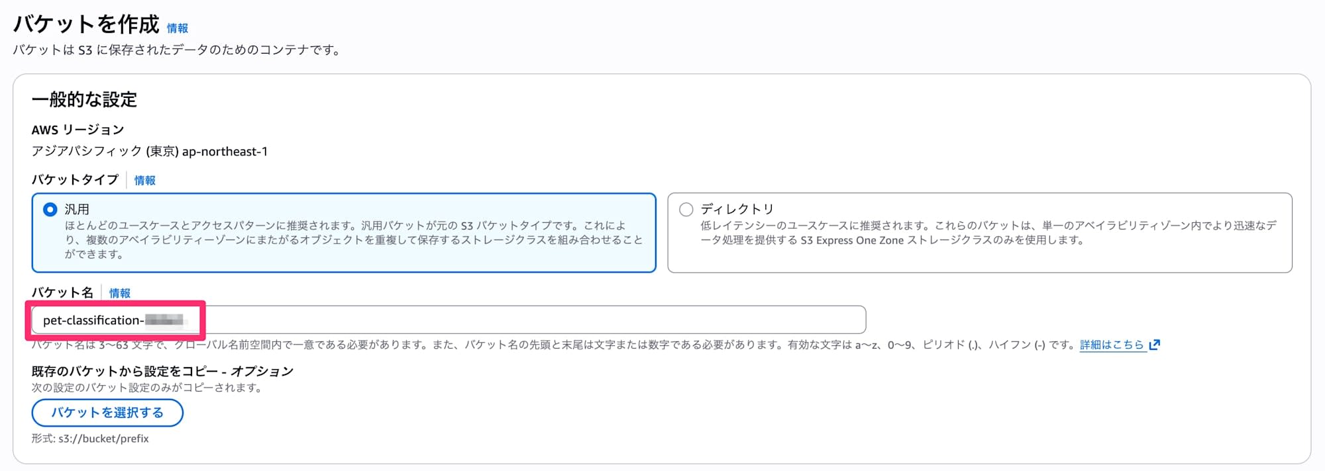Click the バケットを作成 page heading
The image size is (1325, 471).
point(86,24)
